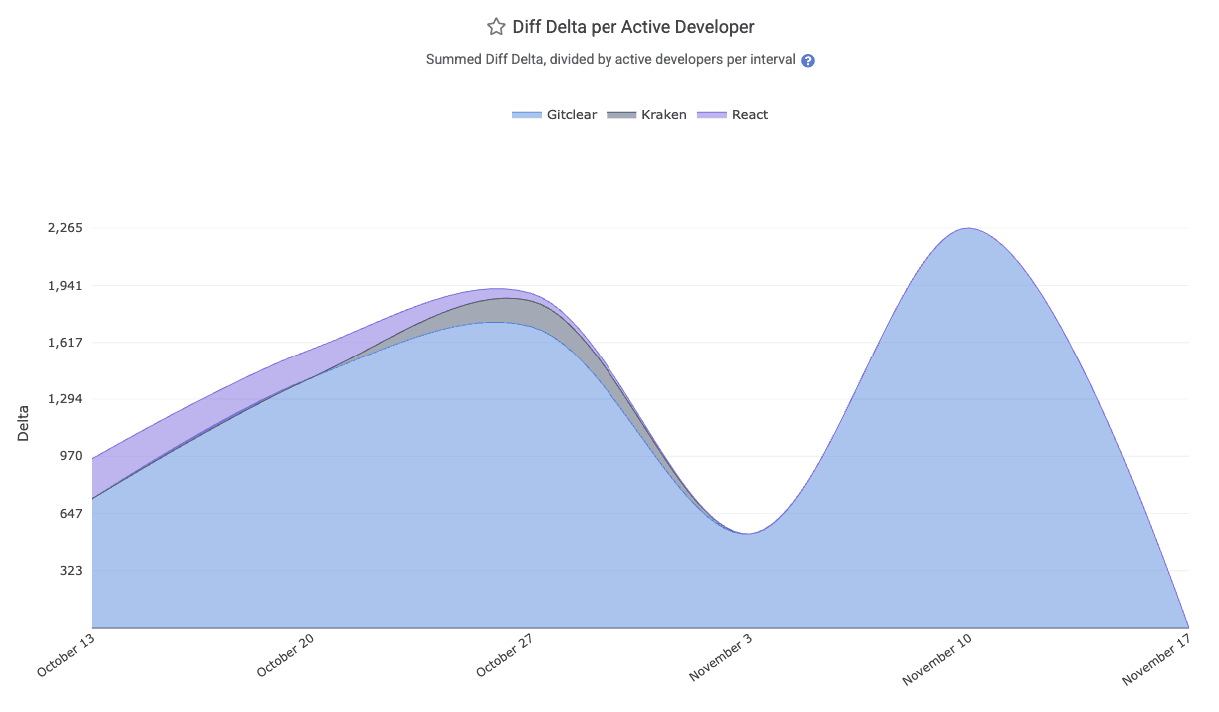This screenshot has height=712, width=1219.
Task: Click the blue Gitclear legend color swatch
Action: [526, 115]
